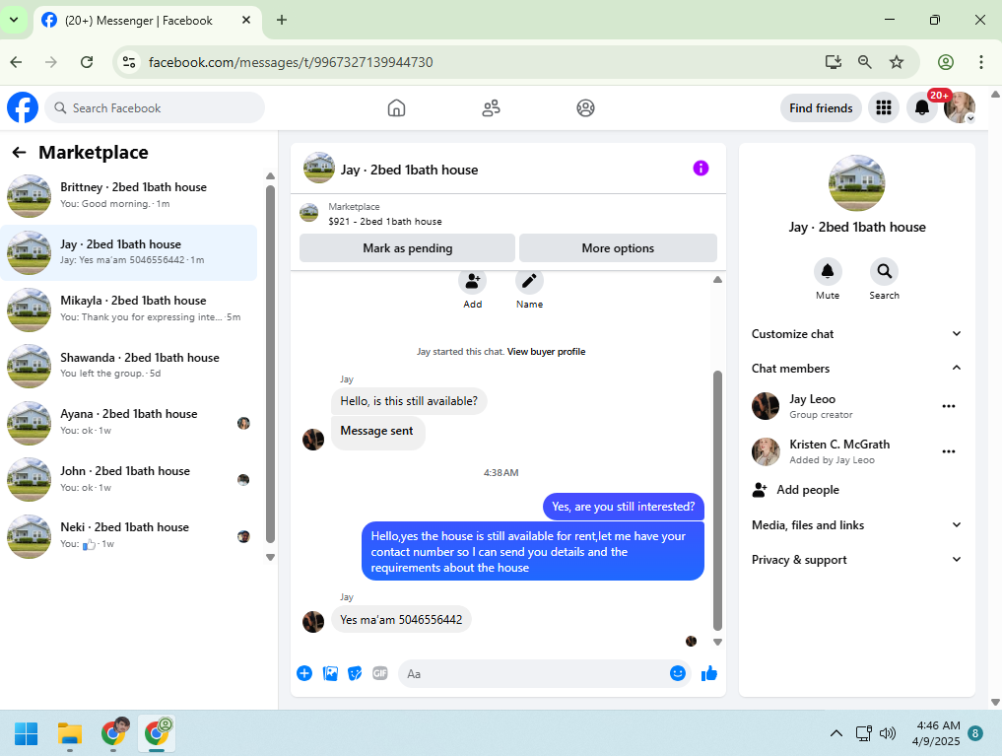Open options for Jay Leoo member

[949, 406]
